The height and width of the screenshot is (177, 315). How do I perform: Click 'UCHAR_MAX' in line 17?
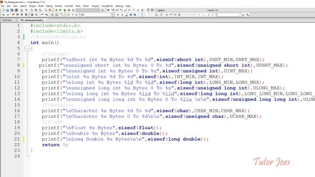tap(243, 117)
